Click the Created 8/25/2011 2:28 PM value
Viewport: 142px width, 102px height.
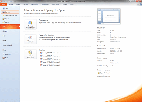coord(116,51)
